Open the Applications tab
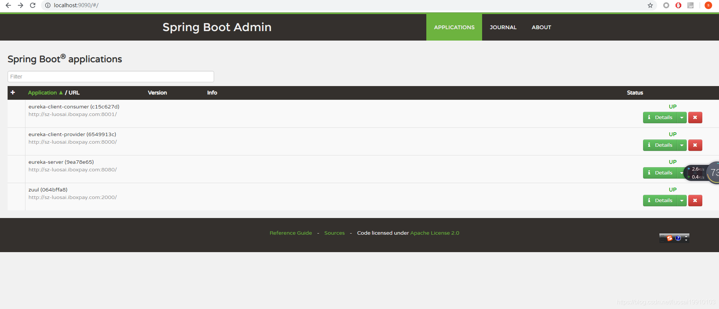 (454, 27)
